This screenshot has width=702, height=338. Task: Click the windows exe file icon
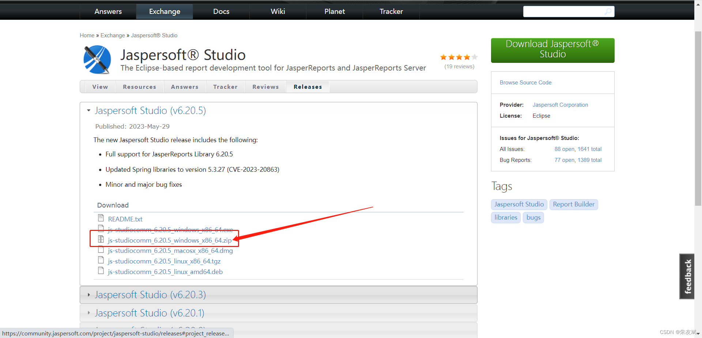point(101,229)
